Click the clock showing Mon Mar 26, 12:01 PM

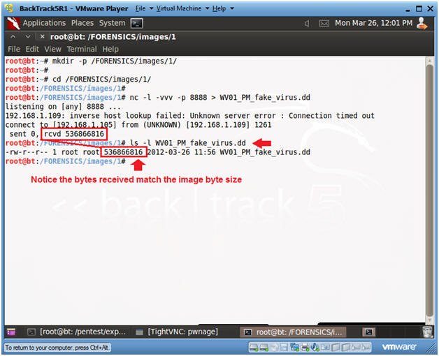click(373, 23)
